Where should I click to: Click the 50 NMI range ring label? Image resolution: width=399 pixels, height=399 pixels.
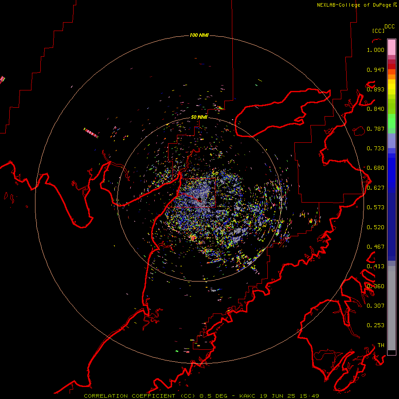199,117
